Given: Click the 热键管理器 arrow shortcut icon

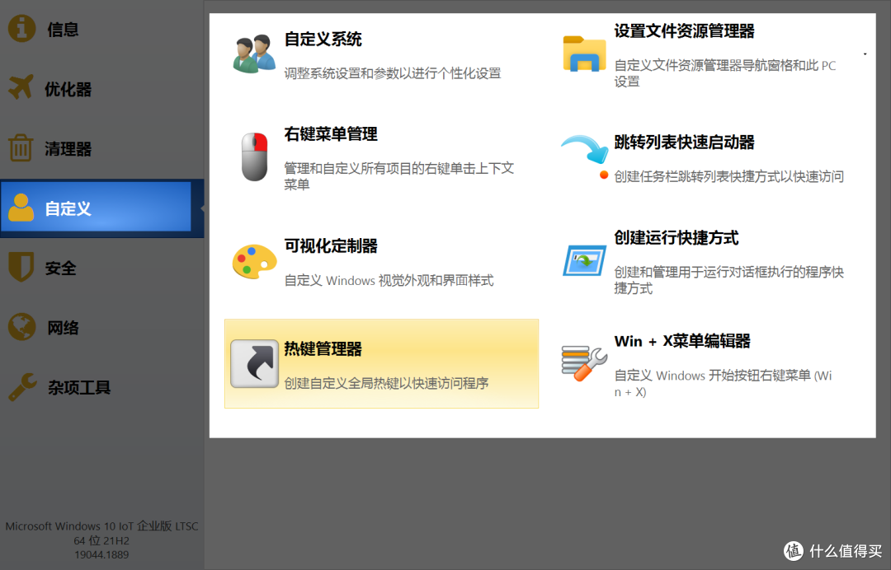Looking at the screenshot, I should tap(254, 363).
